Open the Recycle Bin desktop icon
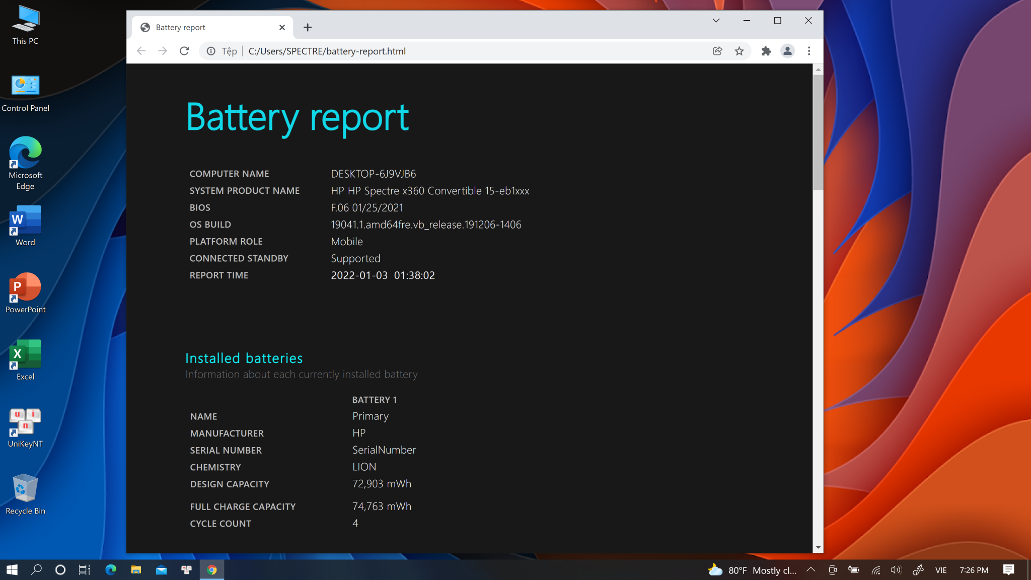Viewport: 1031px width, 580px height. pyautogui.click(x=25, y=494)
